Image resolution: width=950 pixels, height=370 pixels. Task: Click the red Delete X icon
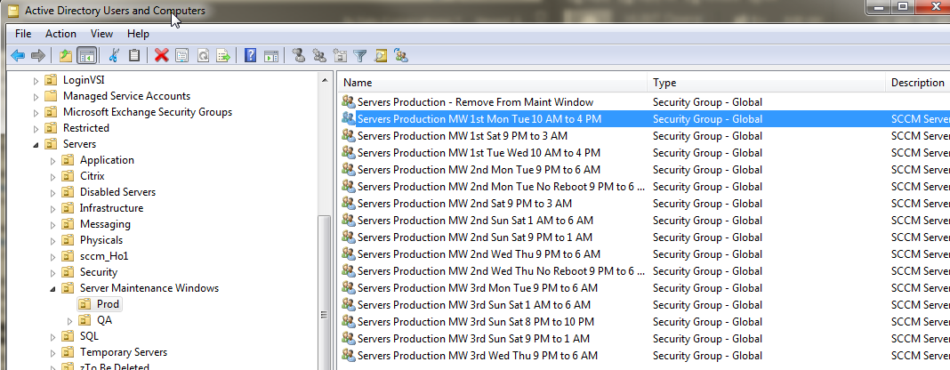pos(161,56)
